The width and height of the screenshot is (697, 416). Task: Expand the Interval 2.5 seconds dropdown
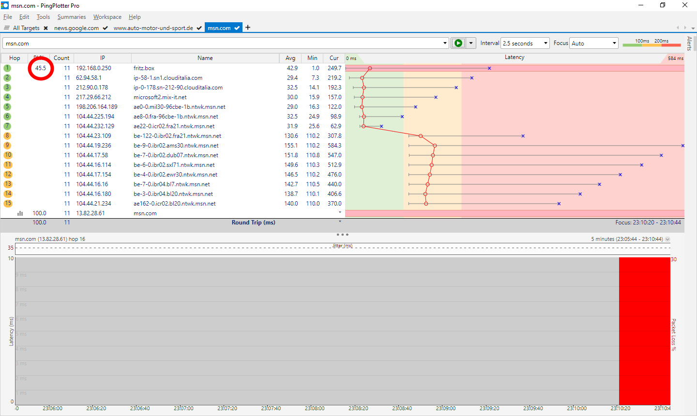pos(525,43)
